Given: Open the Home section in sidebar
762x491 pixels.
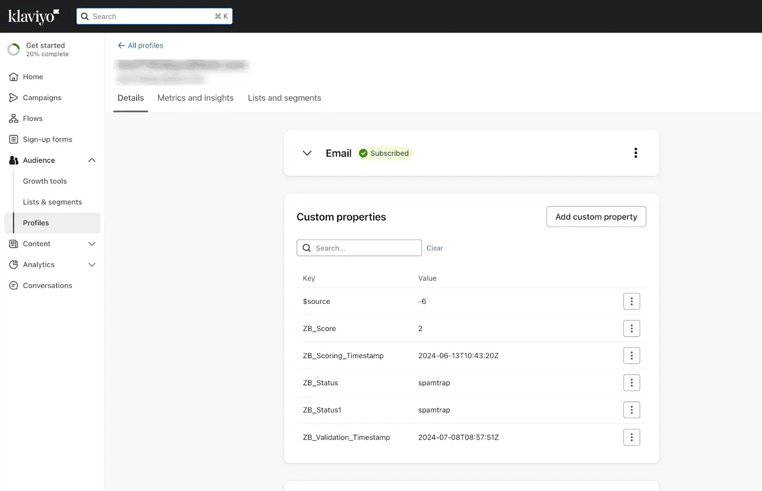Looking at the screenshot, I should click(14, 77).
